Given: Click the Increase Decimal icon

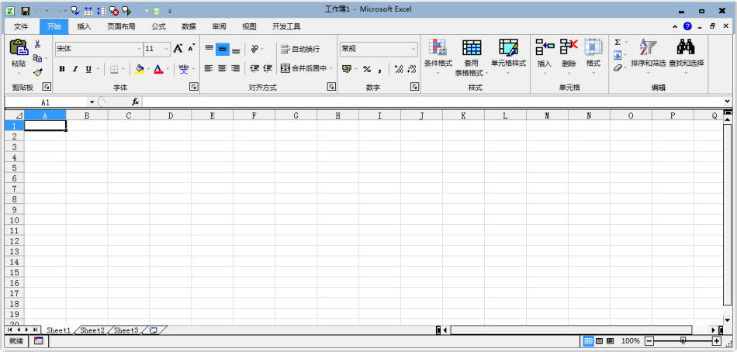Looking at the screenshot, I should tap(399, 69).
